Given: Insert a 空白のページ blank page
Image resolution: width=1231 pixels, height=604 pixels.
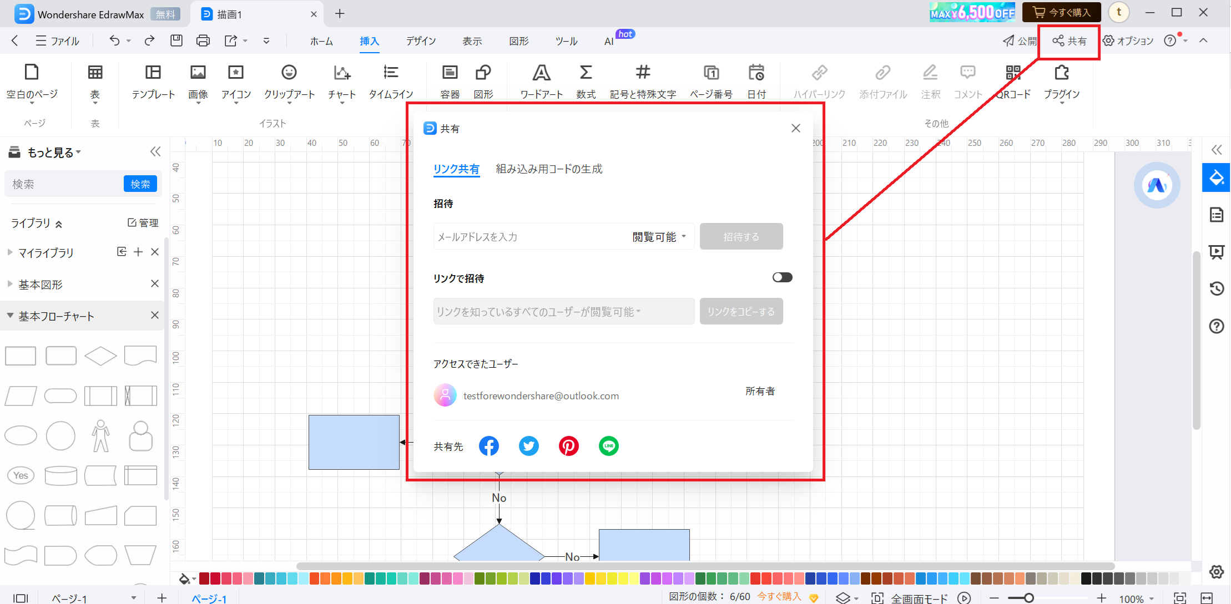Looking at the screenshot, I should pos(32,82).
